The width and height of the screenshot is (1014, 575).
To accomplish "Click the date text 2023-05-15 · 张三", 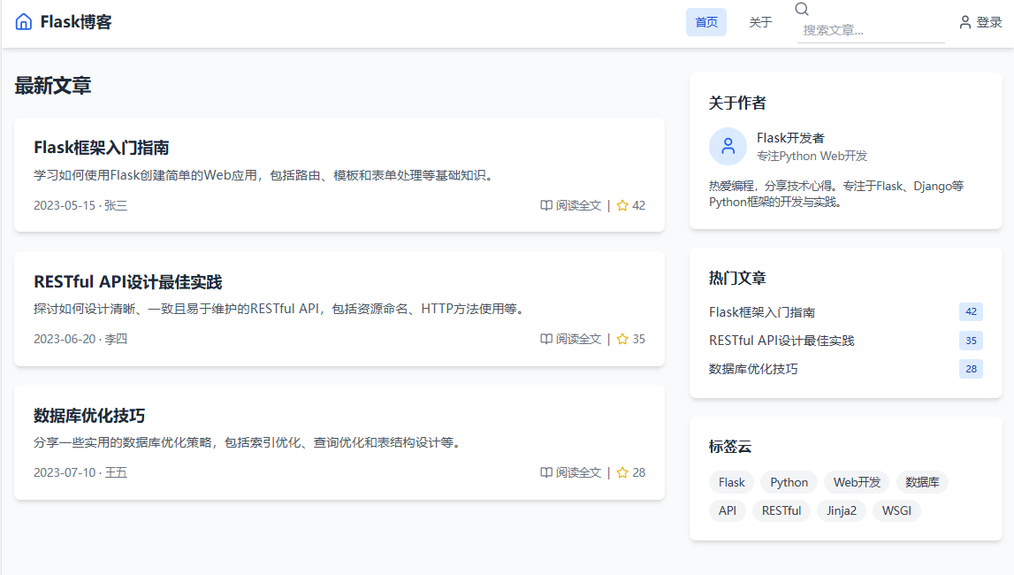I will (80, 205).
